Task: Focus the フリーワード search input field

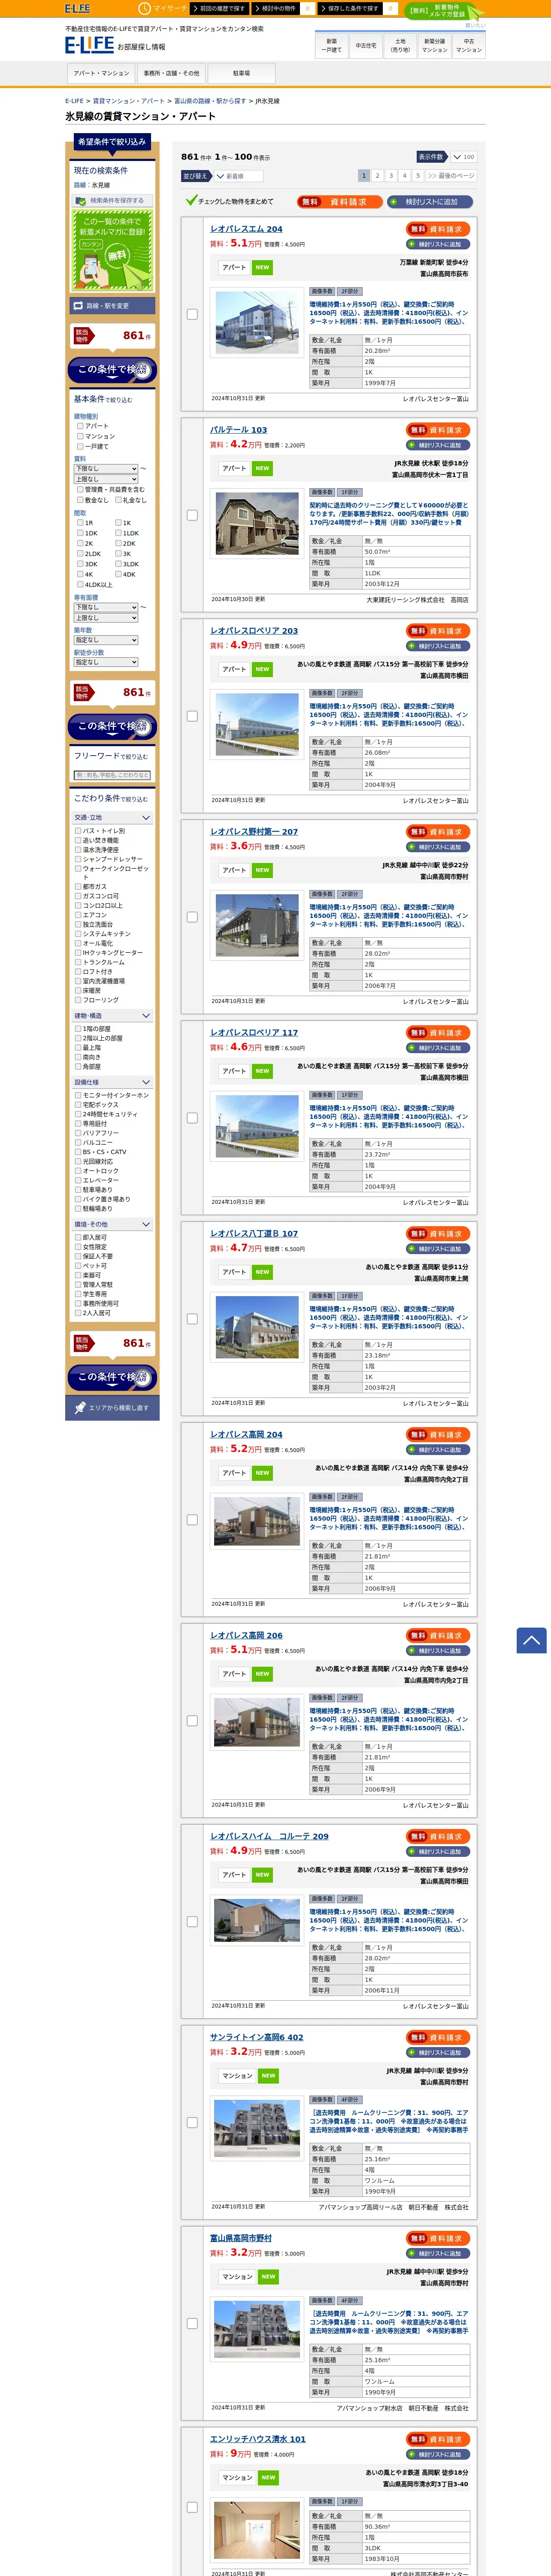Action: (112, 775)
